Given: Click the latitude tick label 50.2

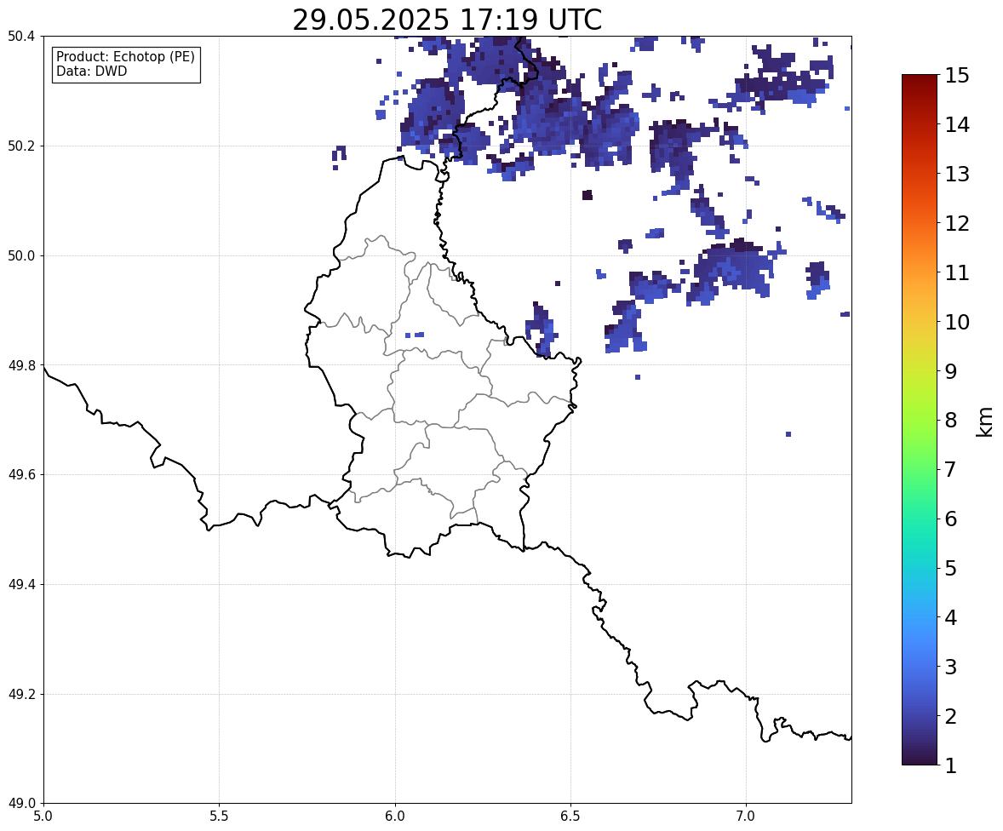Looking at the screenshot, I should point(21,146).
